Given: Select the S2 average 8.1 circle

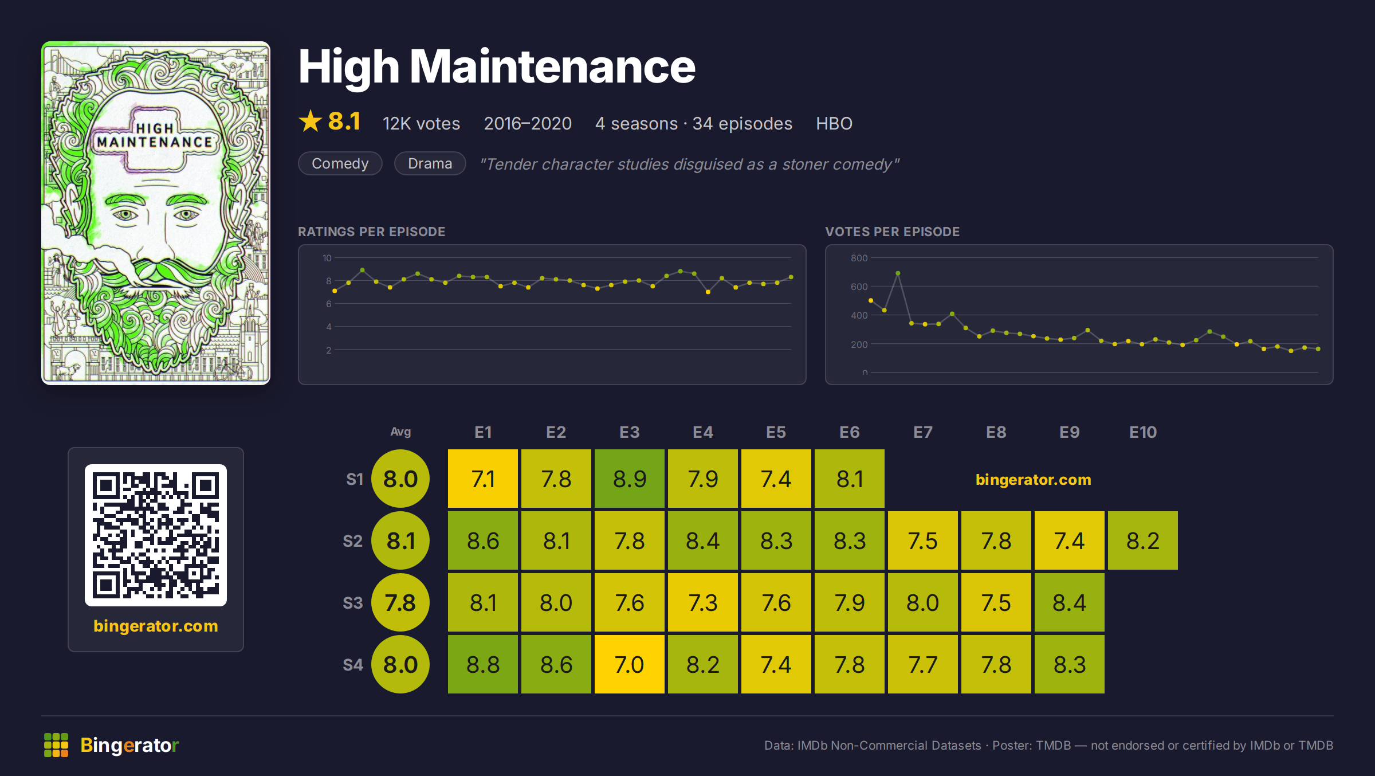Looking at the screenshot, I should (x=400, y=540).
